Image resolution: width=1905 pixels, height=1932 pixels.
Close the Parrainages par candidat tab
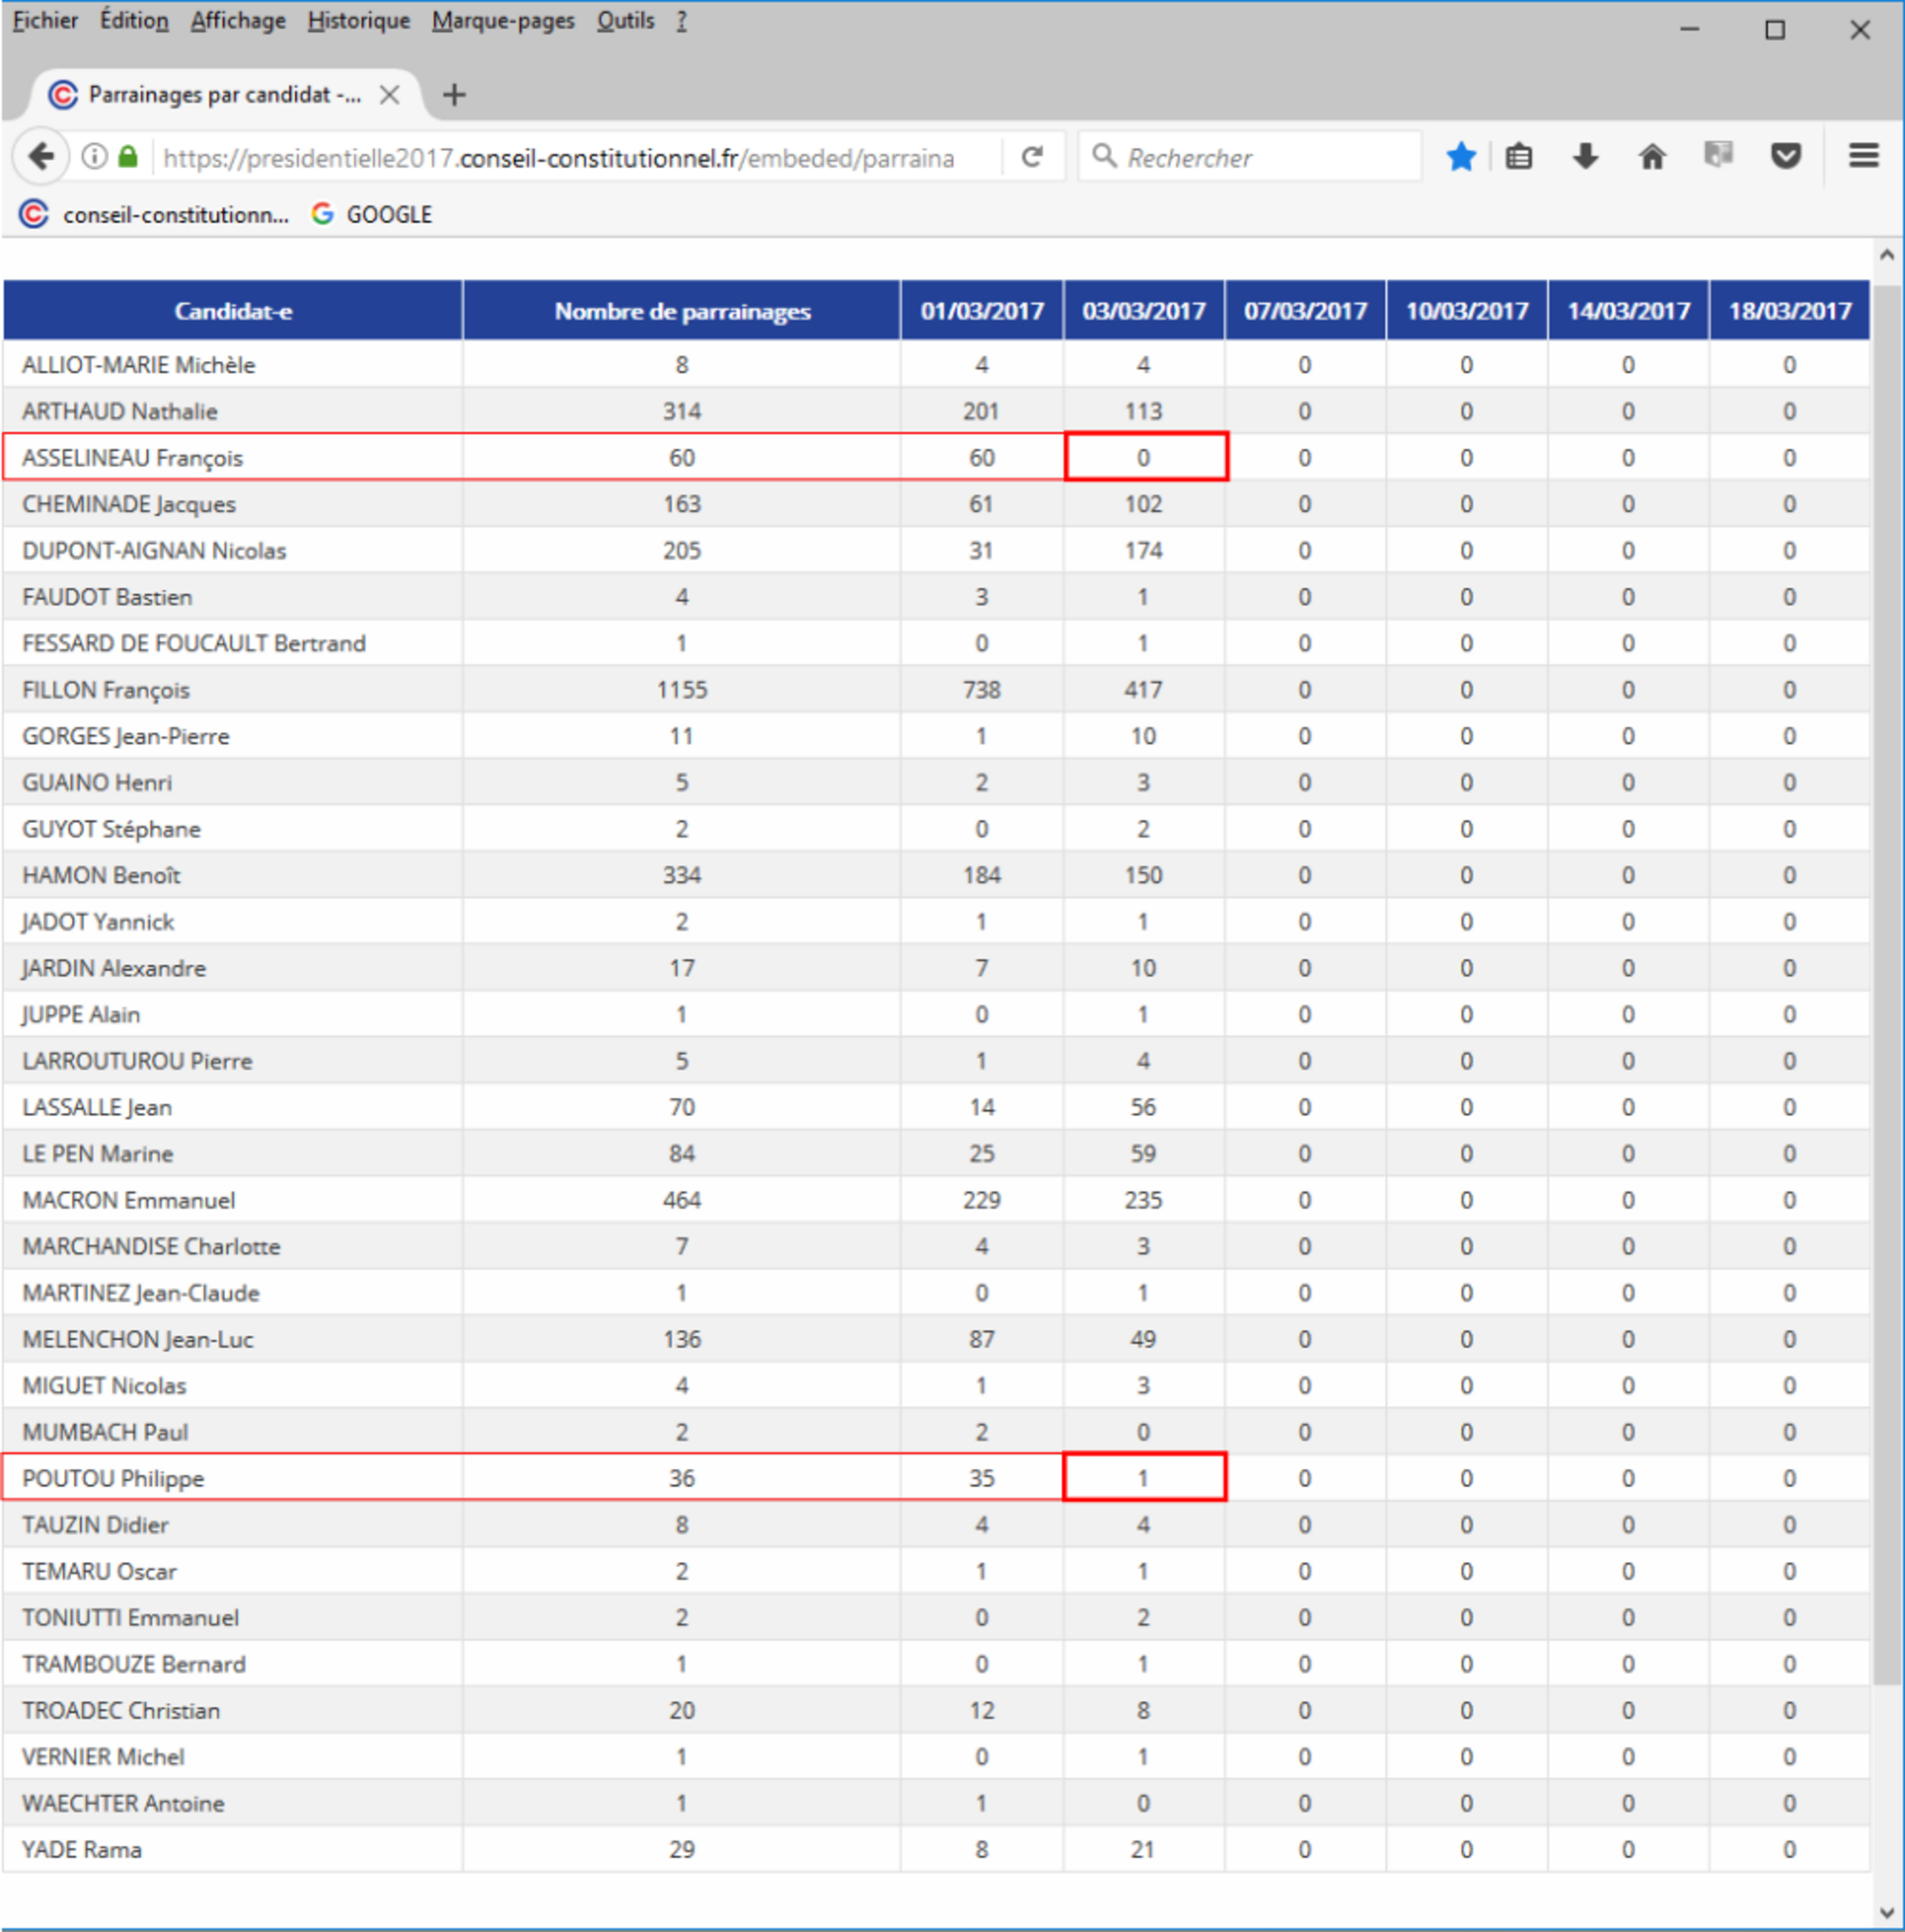pos(390,95)
